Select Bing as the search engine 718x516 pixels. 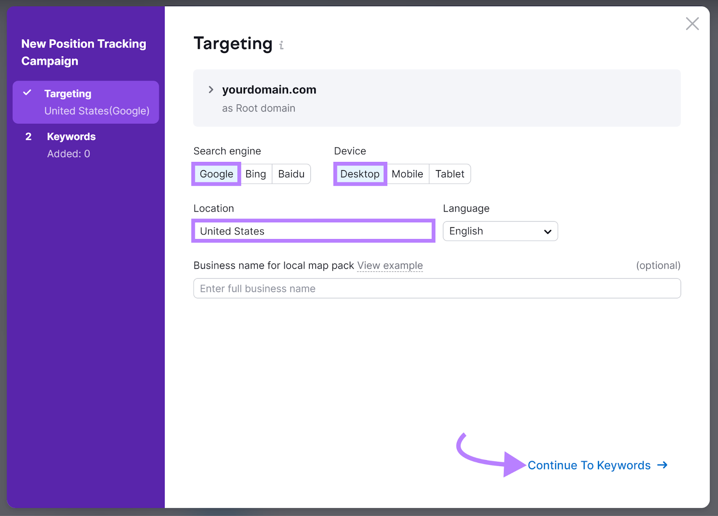tap(256, 174)
